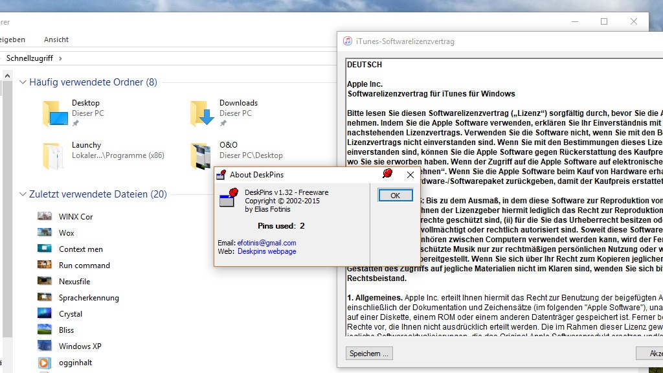Click the Explorer scrollbar up arrow

pyautogui.click(x=7, y=76)
